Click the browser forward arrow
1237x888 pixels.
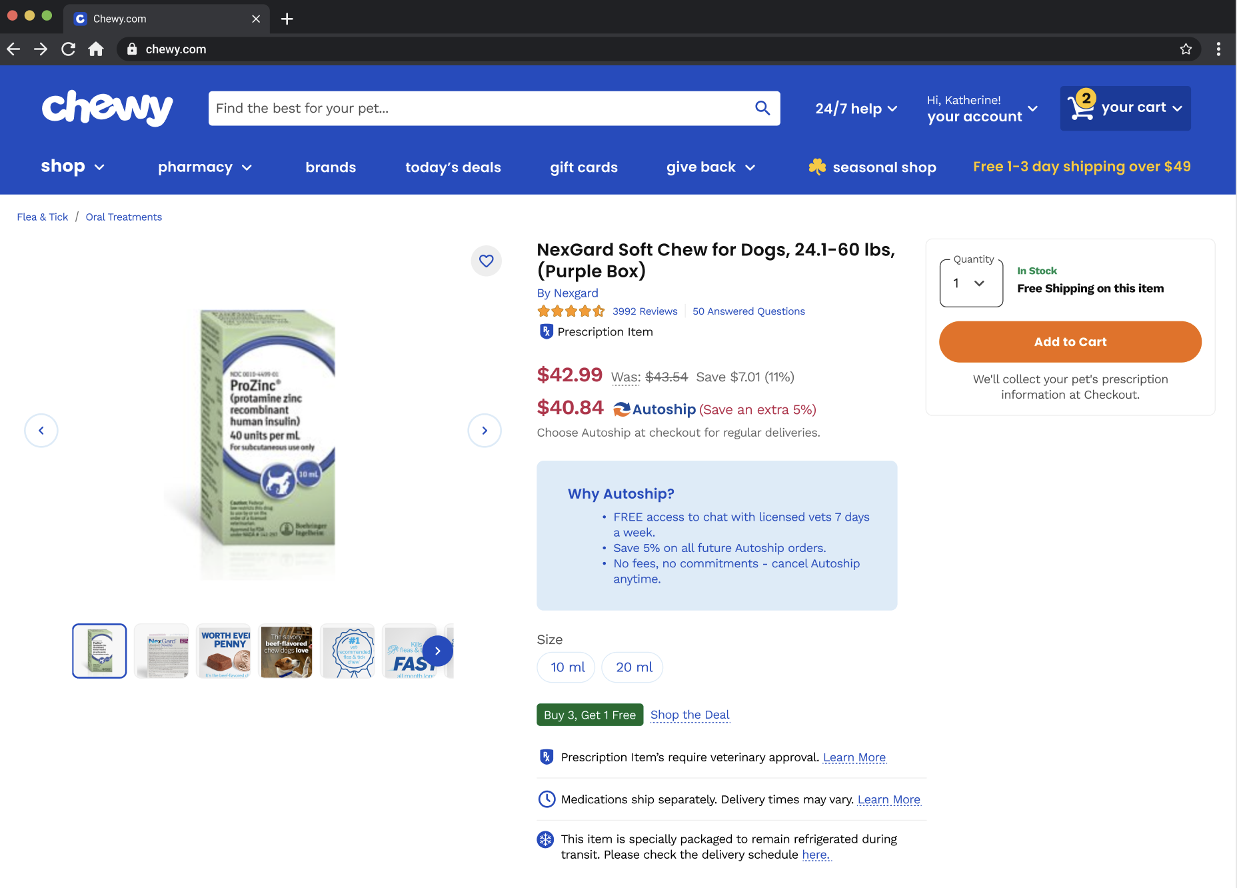pyautogui.click(x=41, y=49)
